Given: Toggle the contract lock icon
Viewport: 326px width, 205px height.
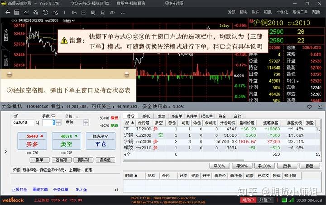Looking at the screenshot, I should tap(15, 116).
